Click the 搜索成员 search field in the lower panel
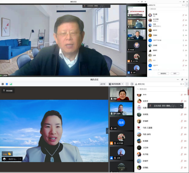This screenshot has height=173, width=189. pos(162,89)
